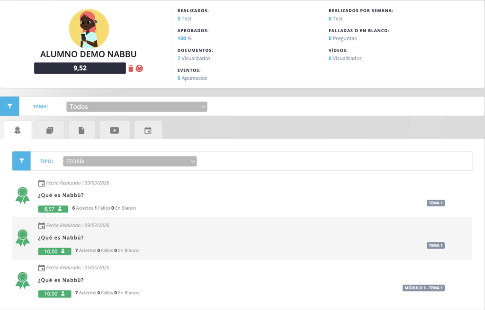
Task: Click the student avatar picture
Action: pos(89,29)
